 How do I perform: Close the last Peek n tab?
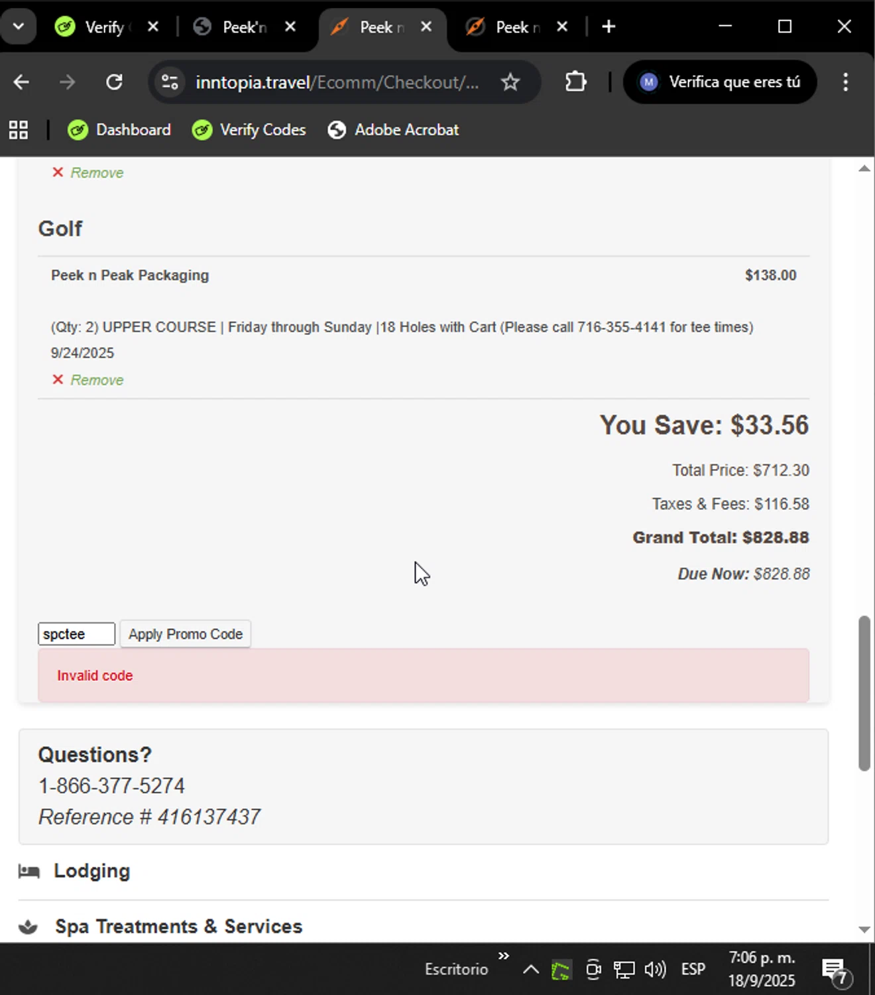coord(562,27)
